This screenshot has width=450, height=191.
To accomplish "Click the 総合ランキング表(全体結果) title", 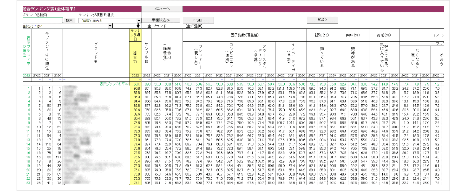I will 49,9.
